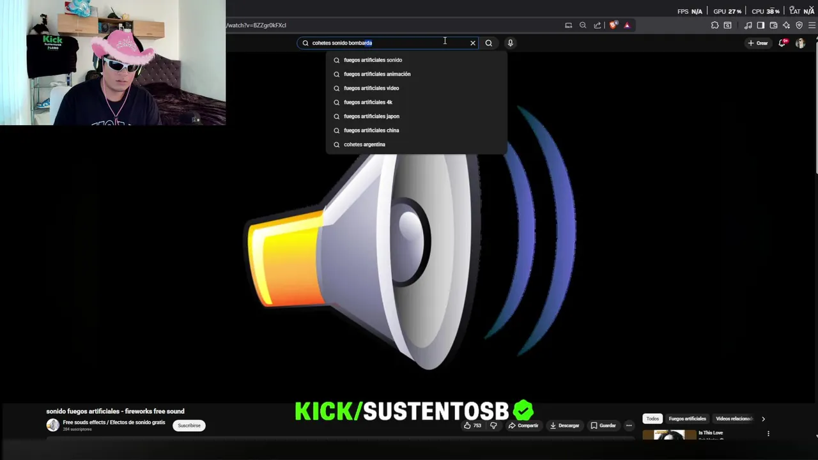The image size is (818, 460).
Task: Open the browser hamburger menu
Action: tap(812, 25)
